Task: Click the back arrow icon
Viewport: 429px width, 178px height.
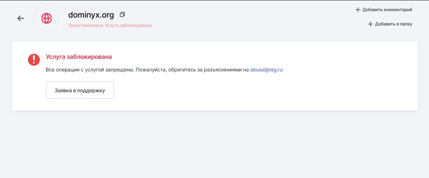Action: [21, 18]
